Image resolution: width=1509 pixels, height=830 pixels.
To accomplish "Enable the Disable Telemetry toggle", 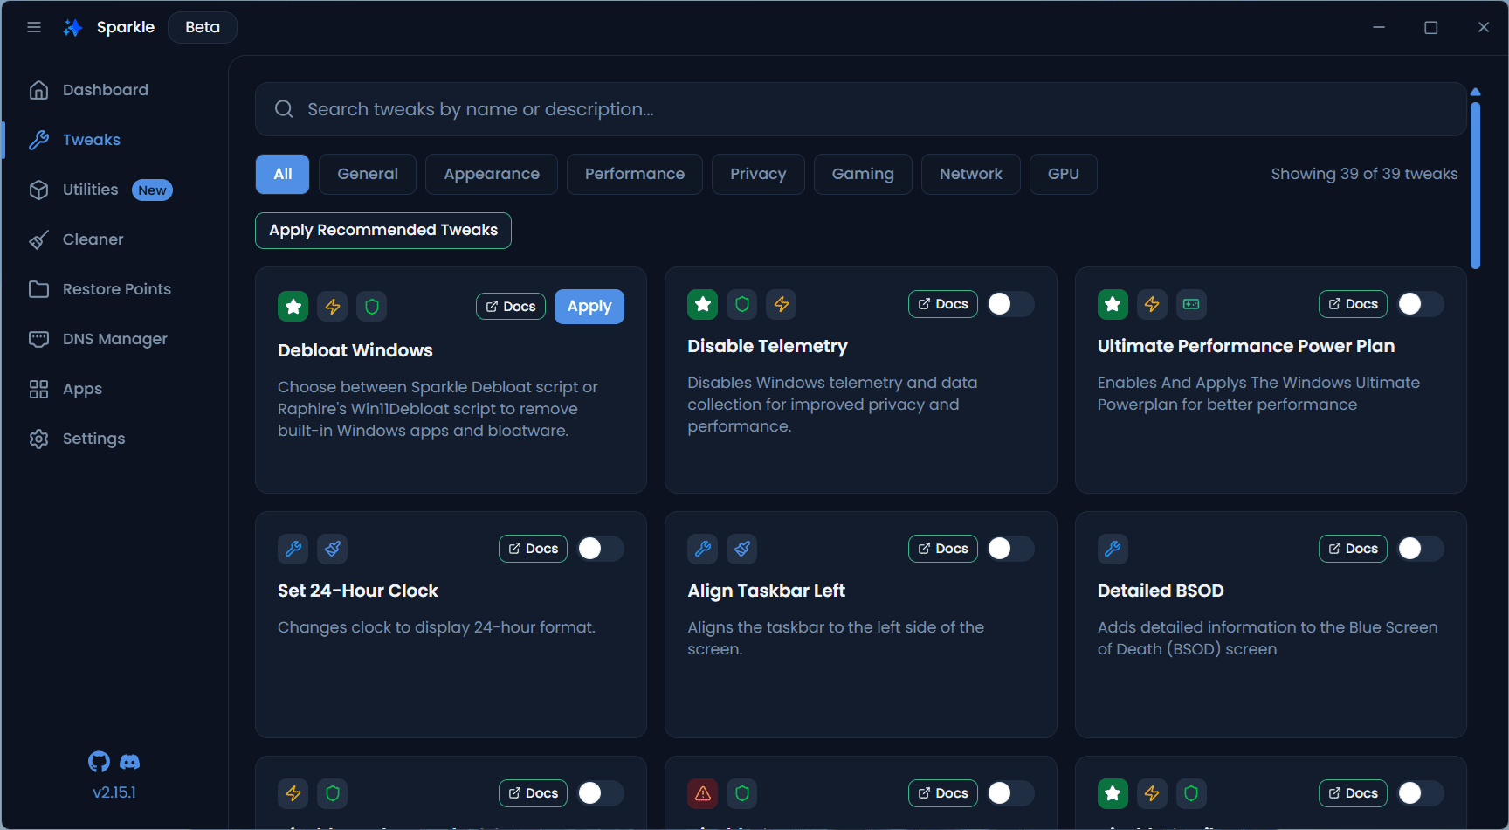I will [x=1010, y=304].
